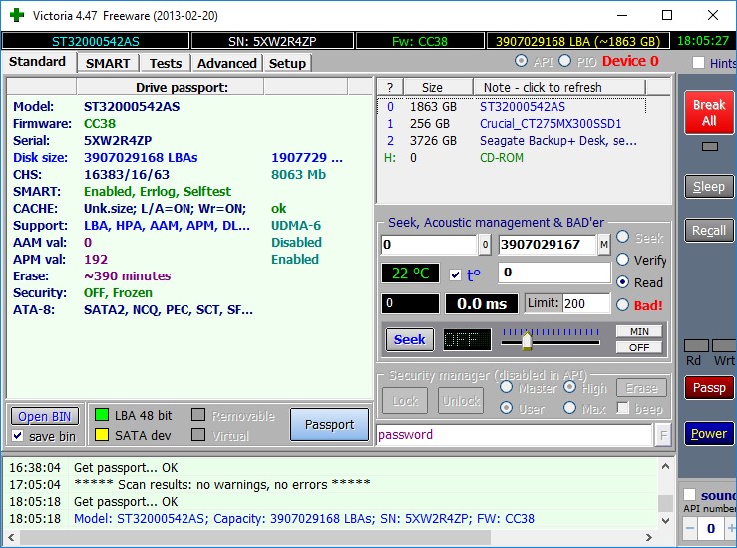The width and height of the screenshot is (737, 548).
Task: Click the M max-LBA button
Action: point(604,245)
